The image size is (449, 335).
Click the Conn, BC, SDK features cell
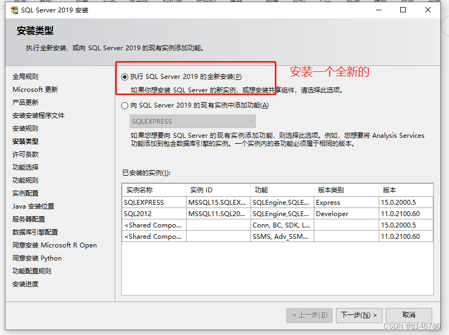pyautogui.click(x=282, y=225)
